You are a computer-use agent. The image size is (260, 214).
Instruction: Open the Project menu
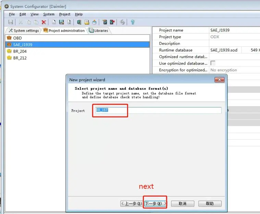coord(64,14)
